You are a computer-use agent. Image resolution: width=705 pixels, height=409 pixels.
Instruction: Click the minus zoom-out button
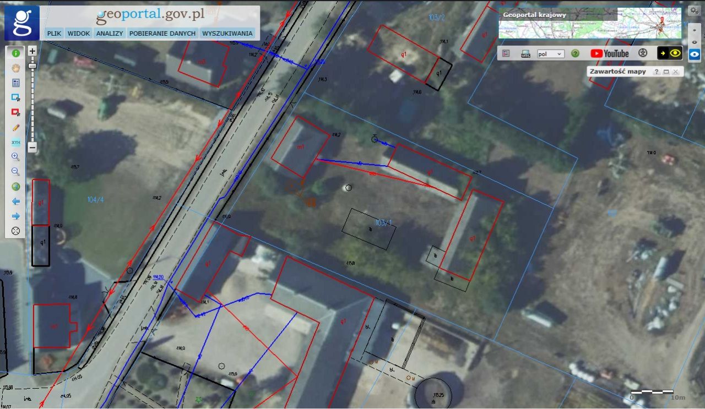click(x=32, y=148)
